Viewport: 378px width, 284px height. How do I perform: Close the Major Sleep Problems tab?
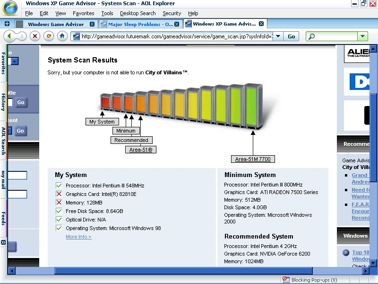(177, 24)
